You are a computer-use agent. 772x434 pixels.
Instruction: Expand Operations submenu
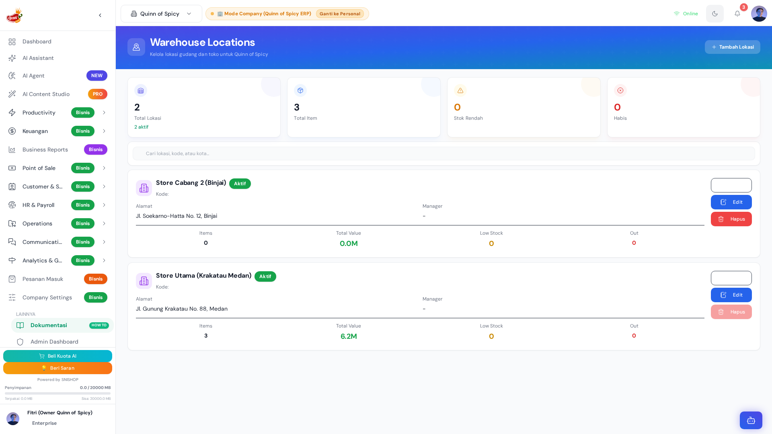[x=57, y=223]
